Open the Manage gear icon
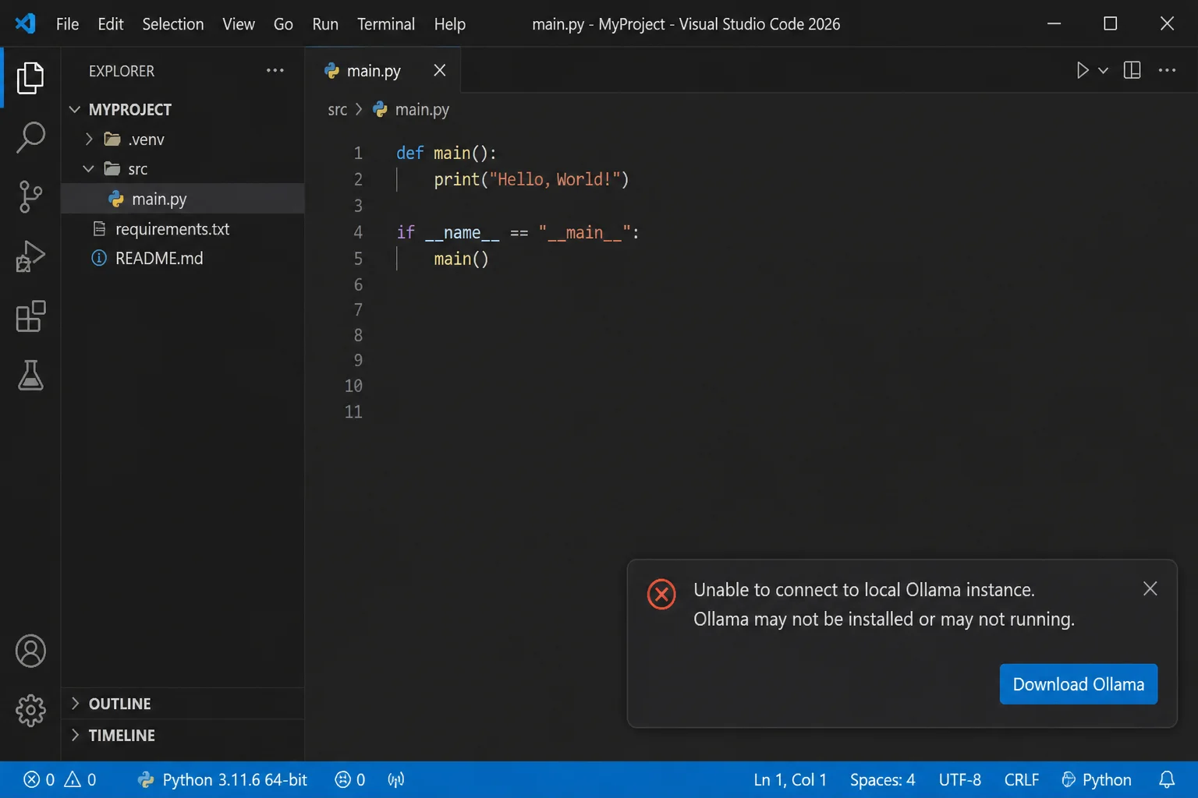The width and height of the screenshot is (1198, 798). 30,710
